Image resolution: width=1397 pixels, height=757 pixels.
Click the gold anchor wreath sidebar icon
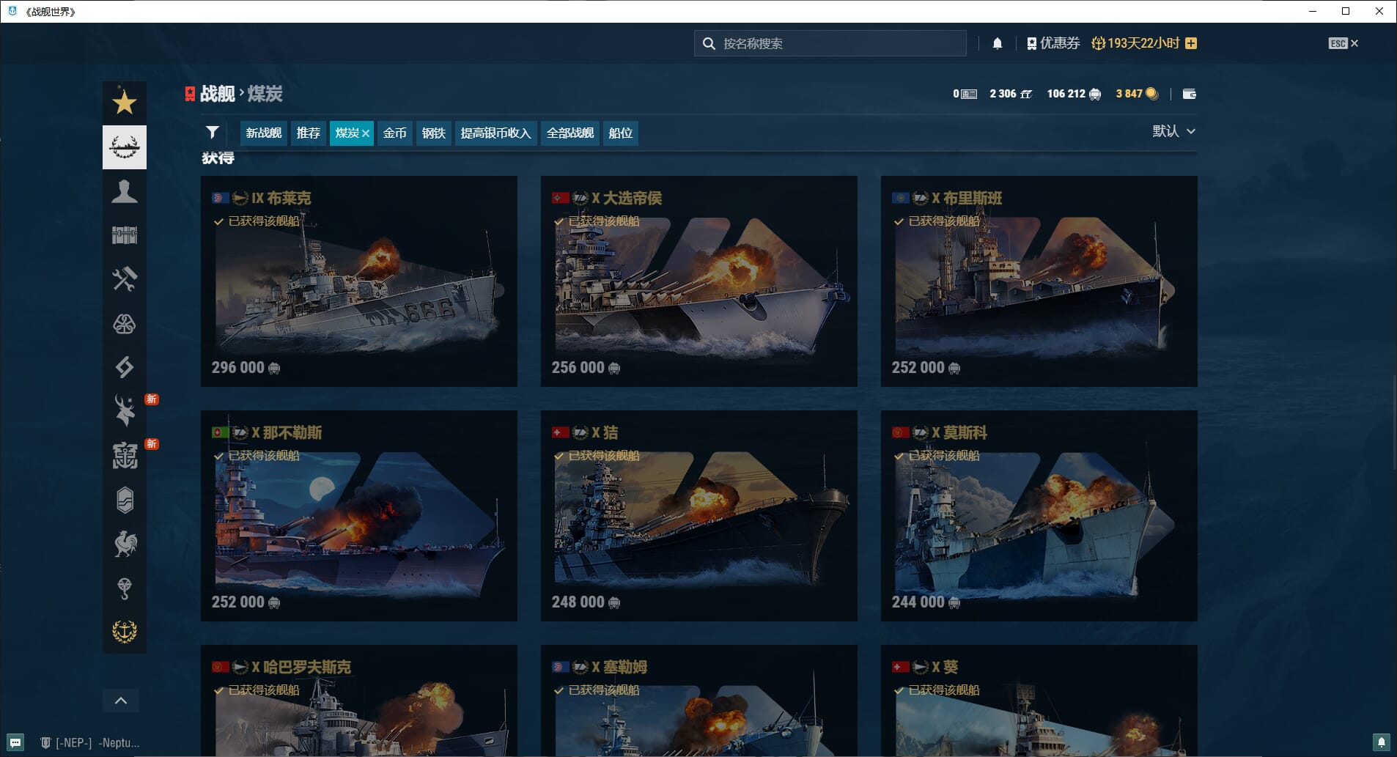tap(124, 631)
